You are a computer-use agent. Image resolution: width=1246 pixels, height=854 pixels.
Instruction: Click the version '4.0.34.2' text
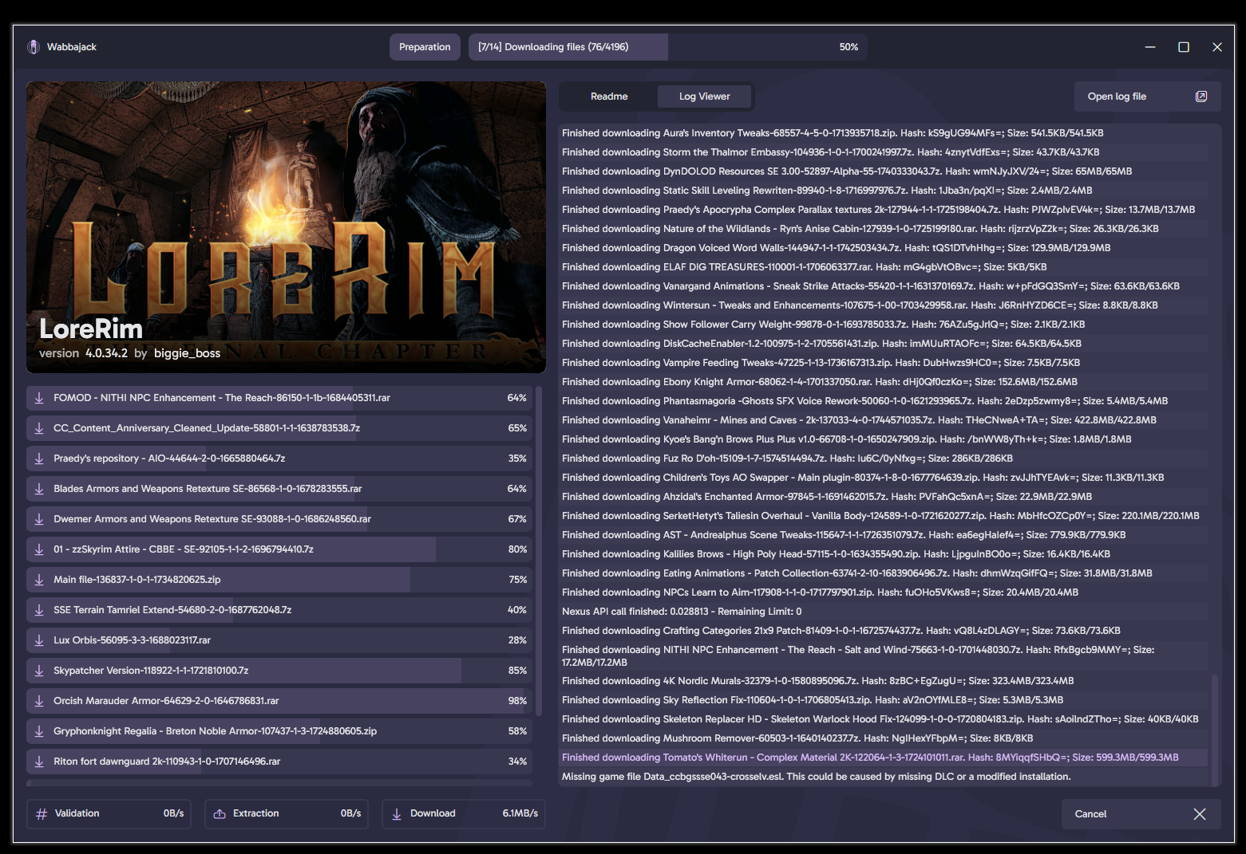click(x=106, y=353)
